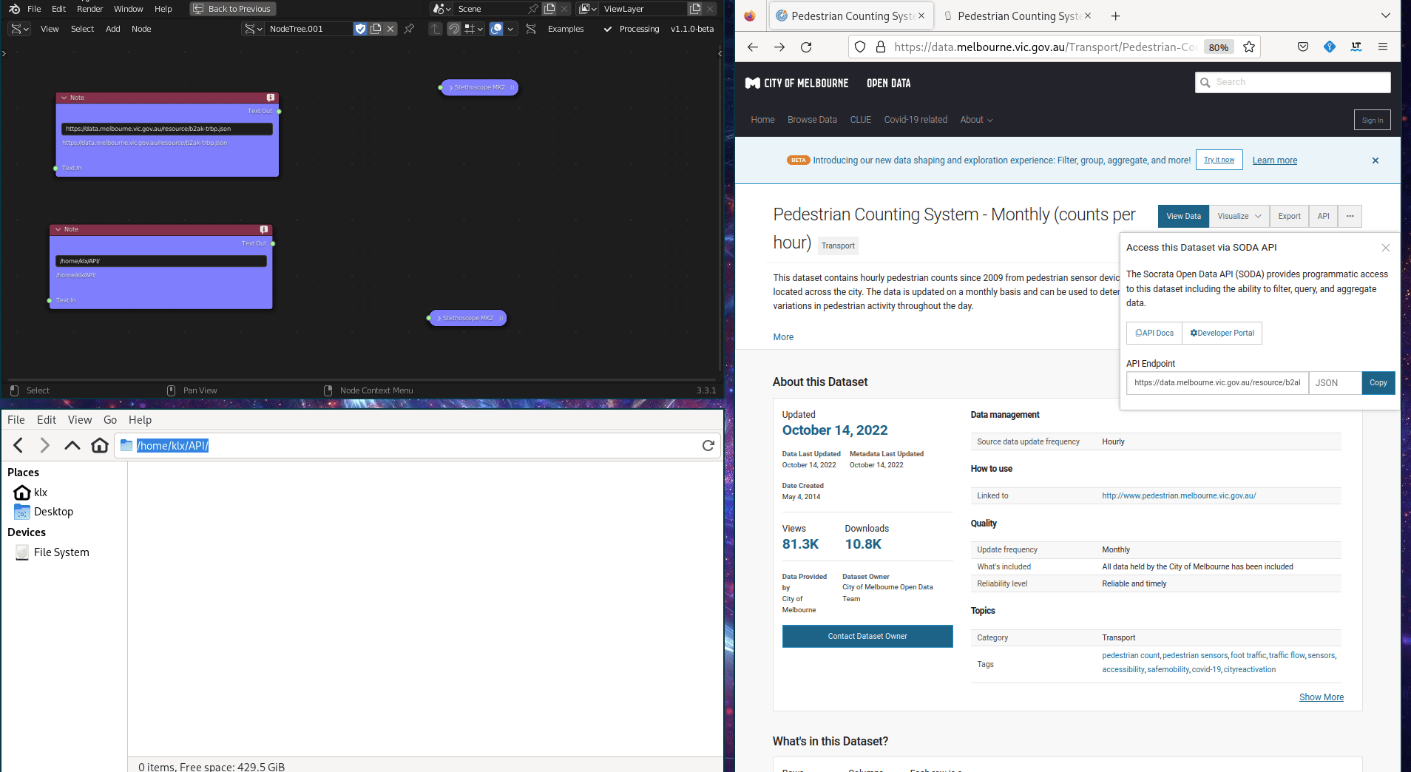Expand the overlays options dropdown arrow

pos(510,29)
